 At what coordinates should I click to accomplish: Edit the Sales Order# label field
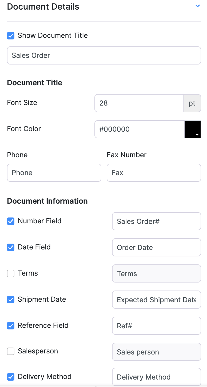pyautogui.click(x=156, y=221)
